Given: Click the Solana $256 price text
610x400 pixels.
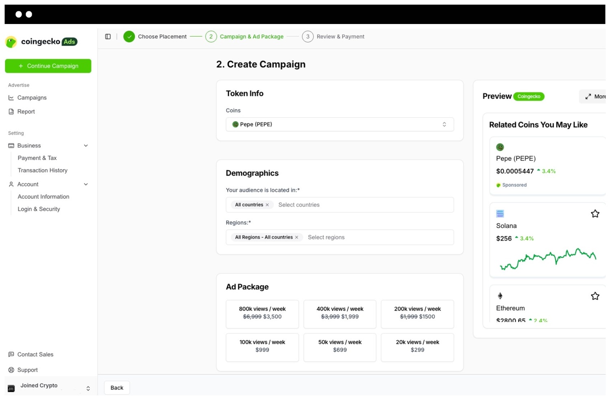Looking at the screenshot, I should tap(504, 239).
